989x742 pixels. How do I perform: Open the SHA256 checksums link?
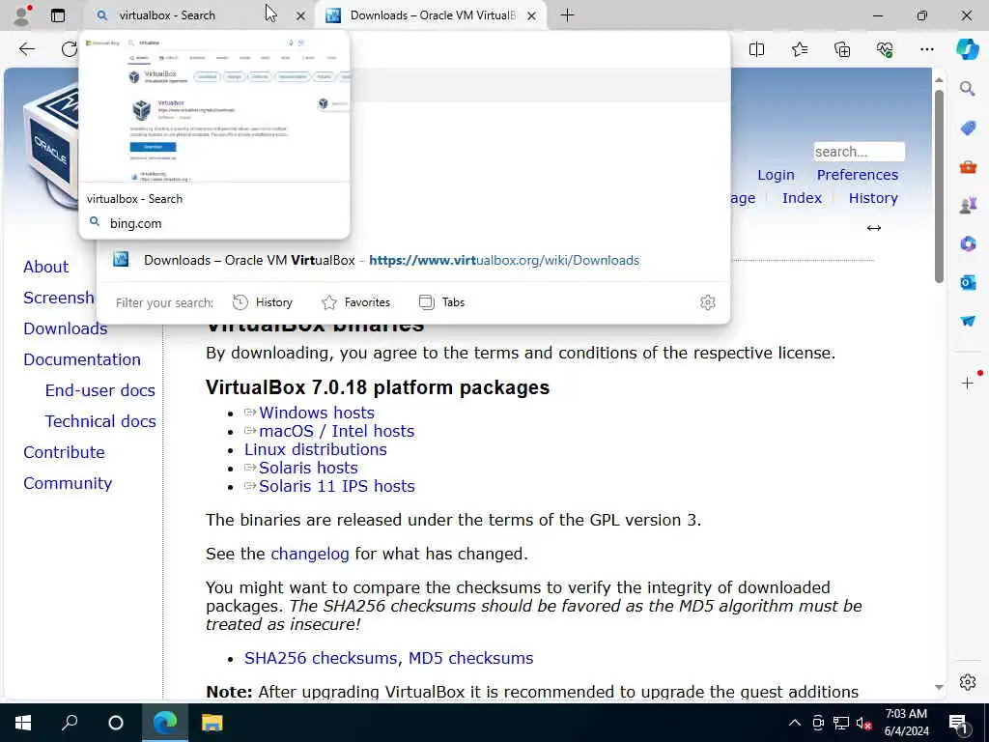click(321, 658)
